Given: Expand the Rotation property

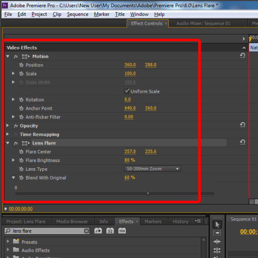Looking at the screenshot, I should point(13,100).
